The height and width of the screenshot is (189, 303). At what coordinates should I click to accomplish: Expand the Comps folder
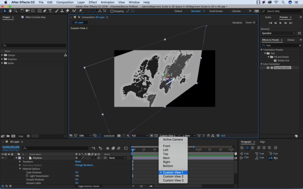click(x=2, y=55)
